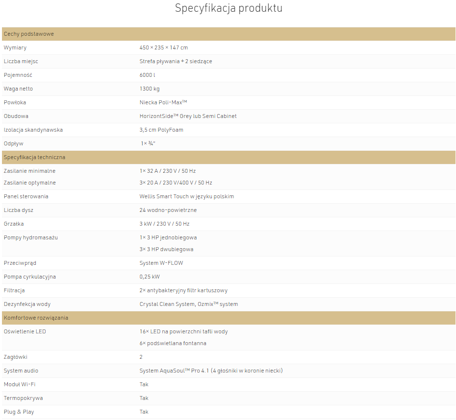Click the 450 × 235 × 147 cm value
456x420 pixels.
tap(164, 47)
